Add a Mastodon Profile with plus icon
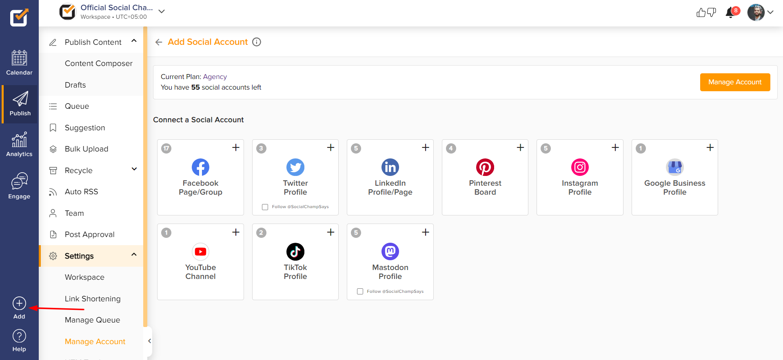 (x=426, y=232)
